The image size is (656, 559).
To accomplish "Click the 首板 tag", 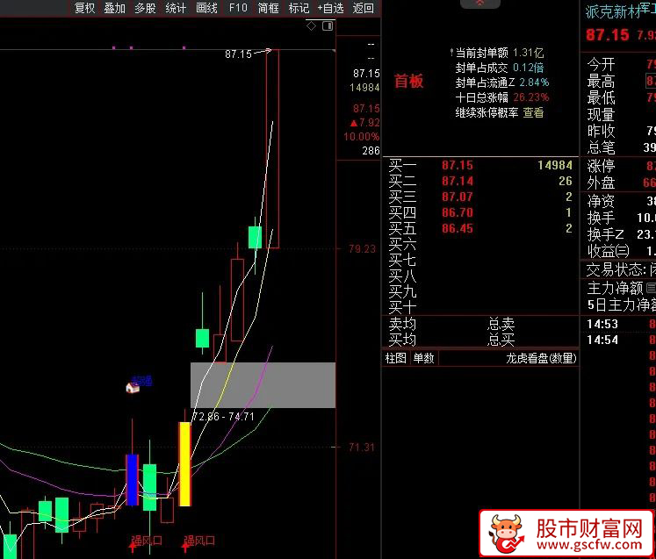I will (408, 81).
